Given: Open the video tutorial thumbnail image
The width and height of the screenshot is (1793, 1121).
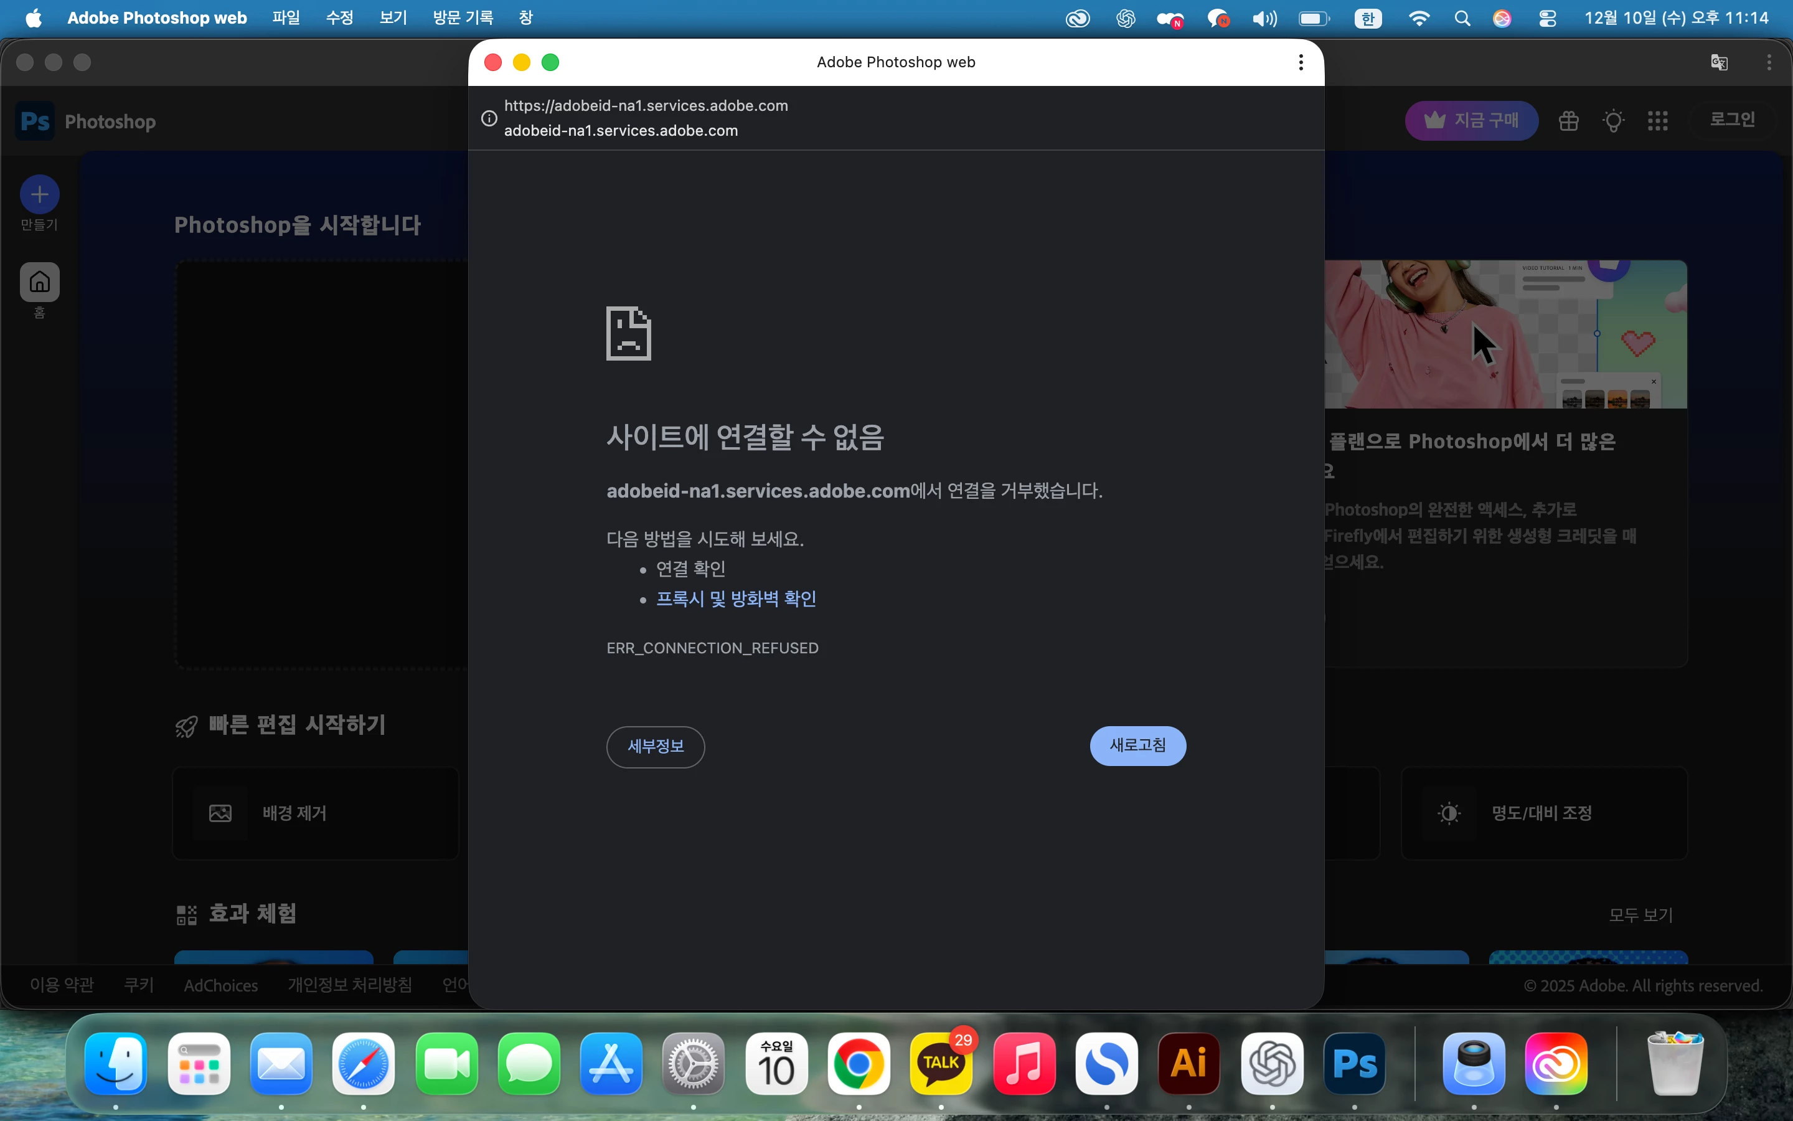Looking at the screenshot, I should coord(1505,334).
